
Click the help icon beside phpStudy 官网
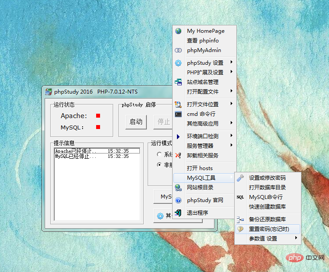click(178, 200)
